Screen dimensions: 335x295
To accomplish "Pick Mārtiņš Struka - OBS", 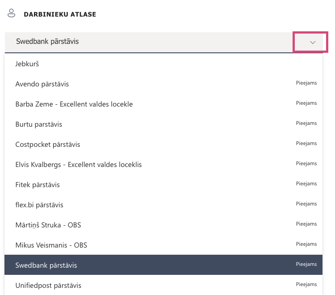I will click(x=48, y=225).
